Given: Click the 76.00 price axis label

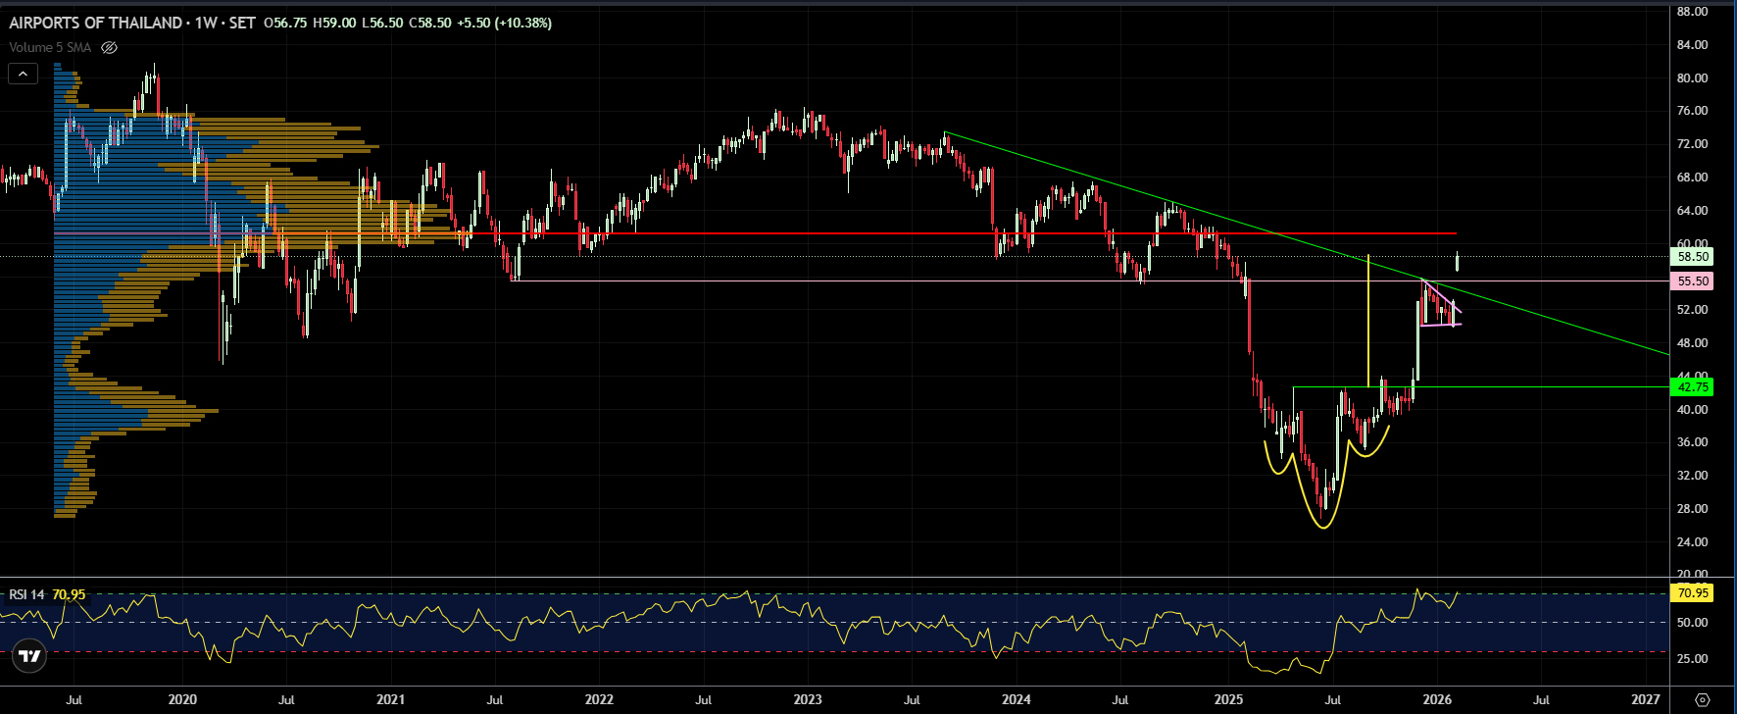Looking at the screenshot, I should click(x=1693, y=111).
